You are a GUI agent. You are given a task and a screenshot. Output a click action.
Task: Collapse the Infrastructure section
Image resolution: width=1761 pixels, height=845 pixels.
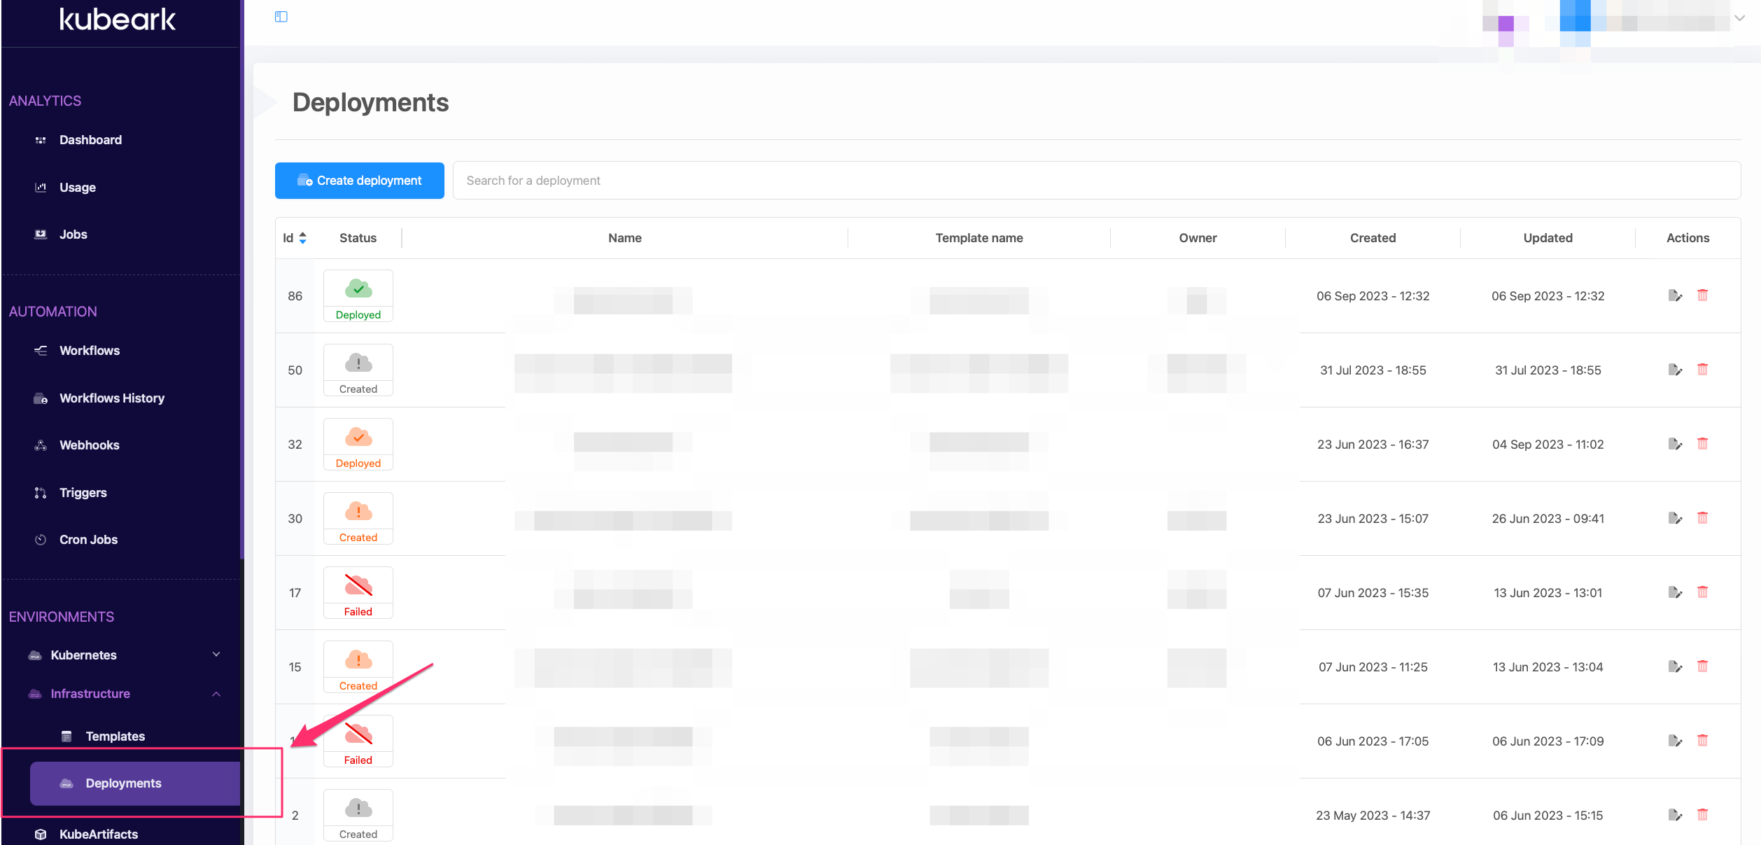(217, 693)
